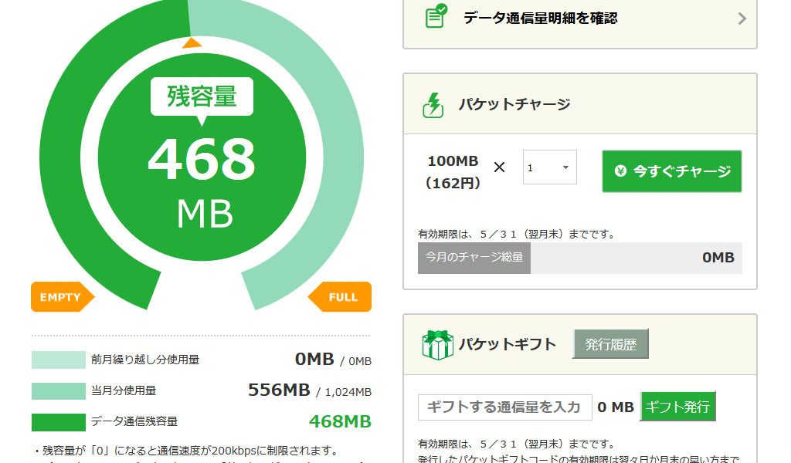Click the data details document icon
The image size is (791, 463).
pyautogui.click(x=436, y=15)
